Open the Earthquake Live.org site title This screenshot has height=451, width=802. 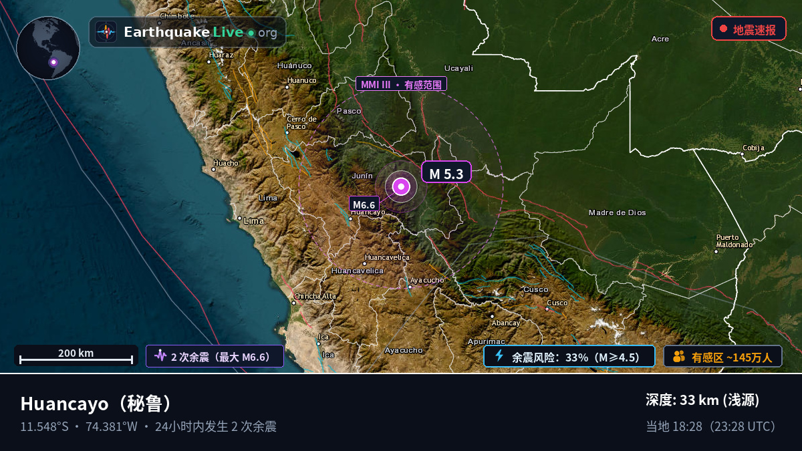click(200, 32)
